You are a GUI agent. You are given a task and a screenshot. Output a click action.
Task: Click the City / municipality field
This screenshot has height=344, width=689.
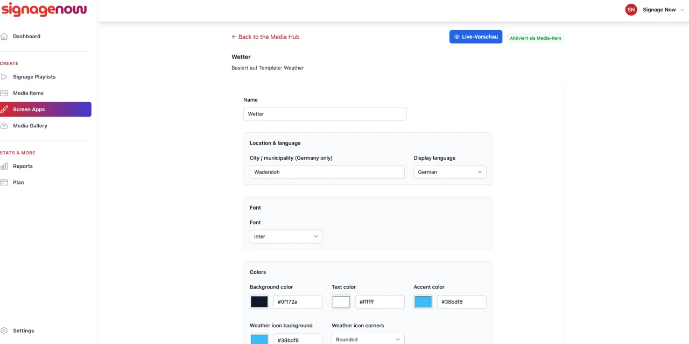[x=327, y=172]
